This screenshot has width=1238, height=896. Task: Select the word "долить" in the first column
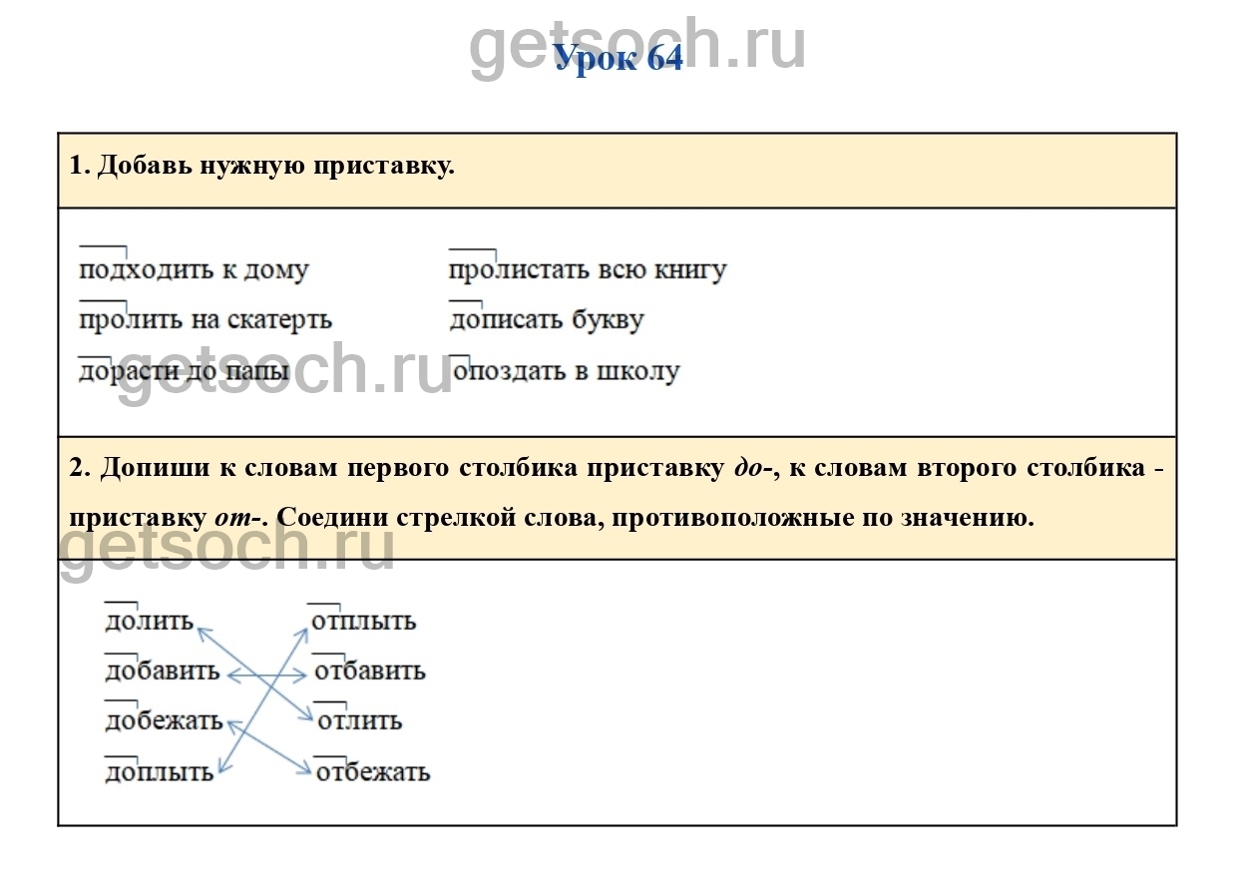pos(149,622)
